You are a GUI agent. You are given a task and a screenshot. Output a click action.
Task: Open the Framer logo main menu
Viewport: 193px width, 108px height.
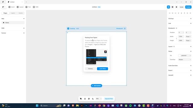pos(4,7)
